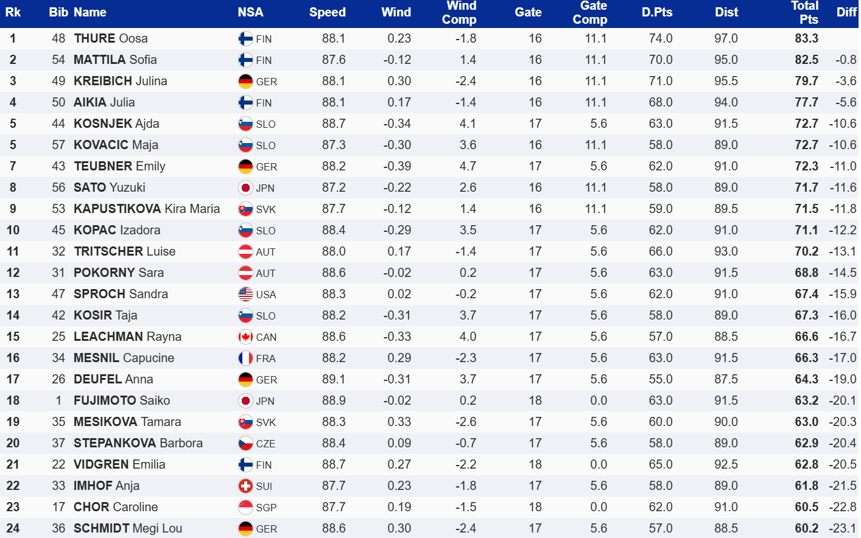Click the Czech flag beside STEPANKOVA Barbora
861x538 pixels.
pos(245,444)
